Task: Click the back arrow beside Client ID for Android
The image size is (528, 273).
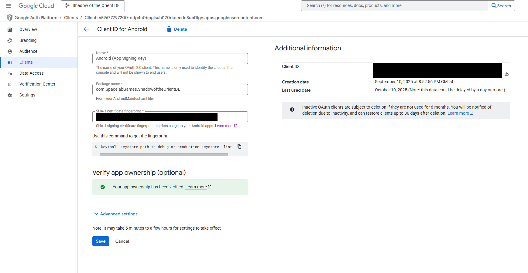Action: click(x=86, y=29)
